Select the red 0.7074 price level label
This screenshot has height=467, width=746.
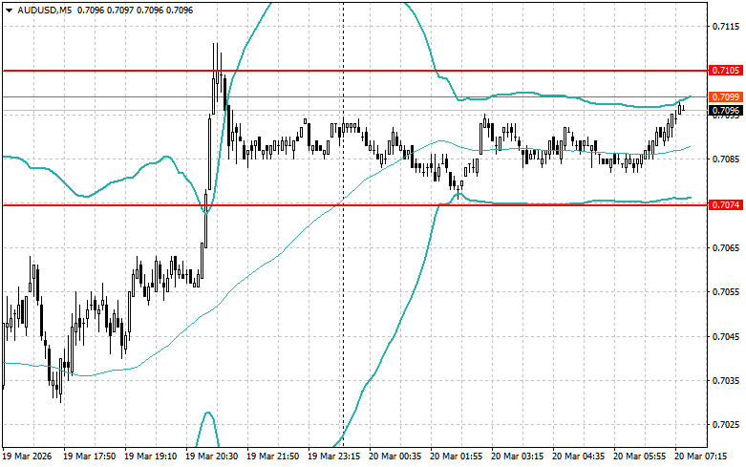(x=725, y=205)
